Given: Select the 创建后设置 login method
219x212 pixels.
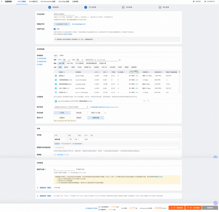Looking at the screenshot, I should tap(96, 118).
